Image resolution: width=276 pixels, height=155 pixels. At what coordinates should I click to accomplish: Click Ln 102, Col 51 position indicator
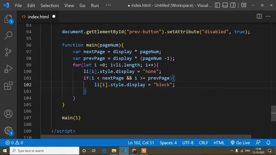(141, 143)
